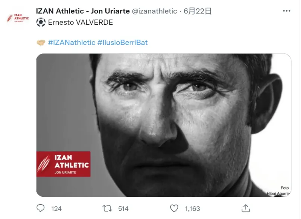Image resolution: width=301 pixels, height=219 pixels.
Task: Click the 1,163 likes count
Action: point(192,208)
